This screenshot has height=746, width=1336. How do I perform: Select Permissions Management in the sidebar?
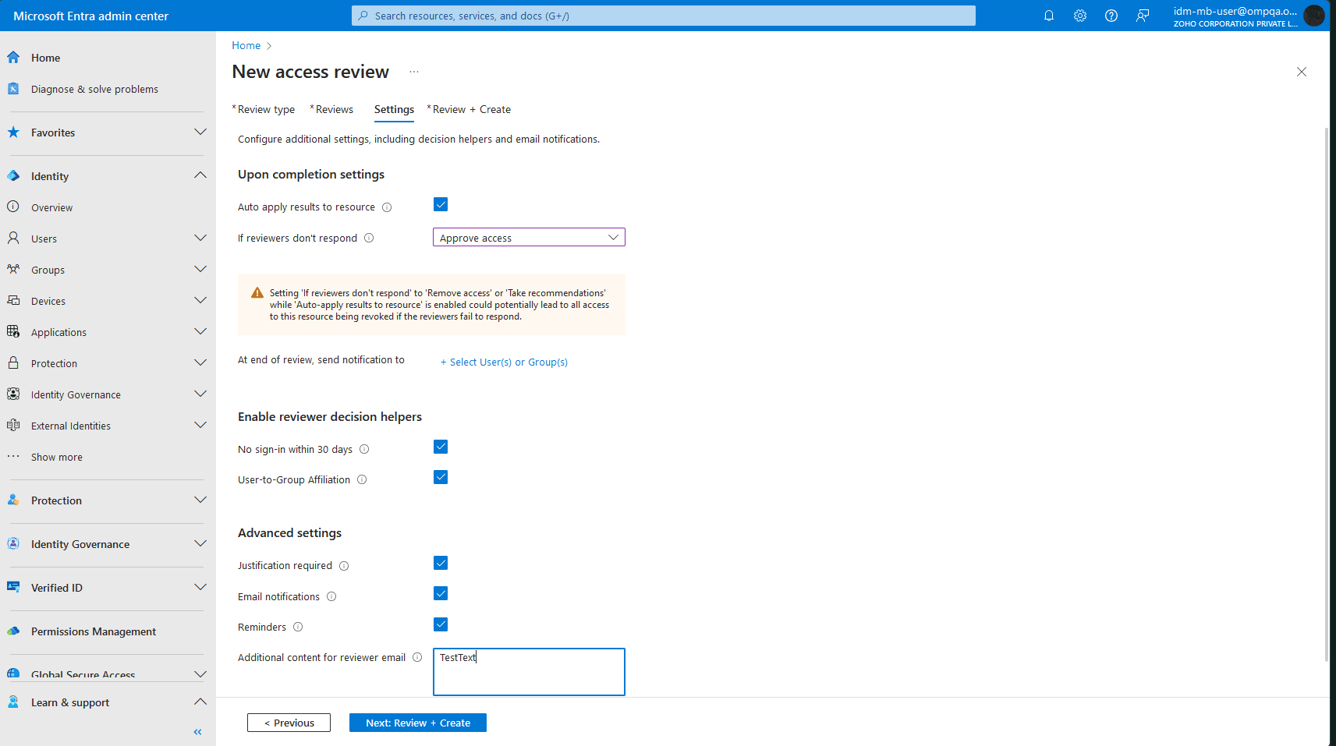93,631
